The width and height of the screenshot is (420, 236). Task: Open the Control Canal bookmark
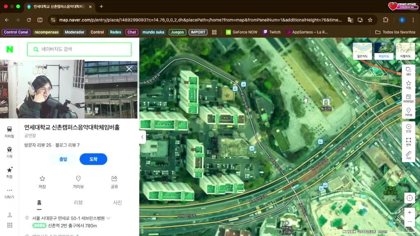coord(16,32)
